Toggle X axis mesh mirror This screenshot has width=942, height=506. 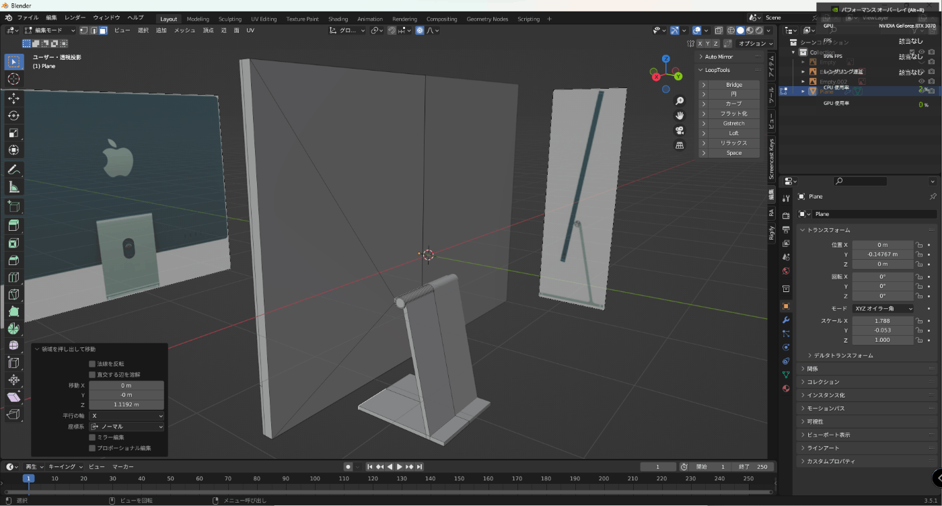pos(700,43)
